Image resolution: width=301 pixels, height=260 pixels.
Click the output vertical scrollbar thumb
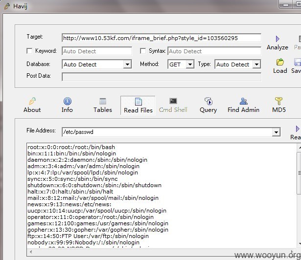point(299,173)
